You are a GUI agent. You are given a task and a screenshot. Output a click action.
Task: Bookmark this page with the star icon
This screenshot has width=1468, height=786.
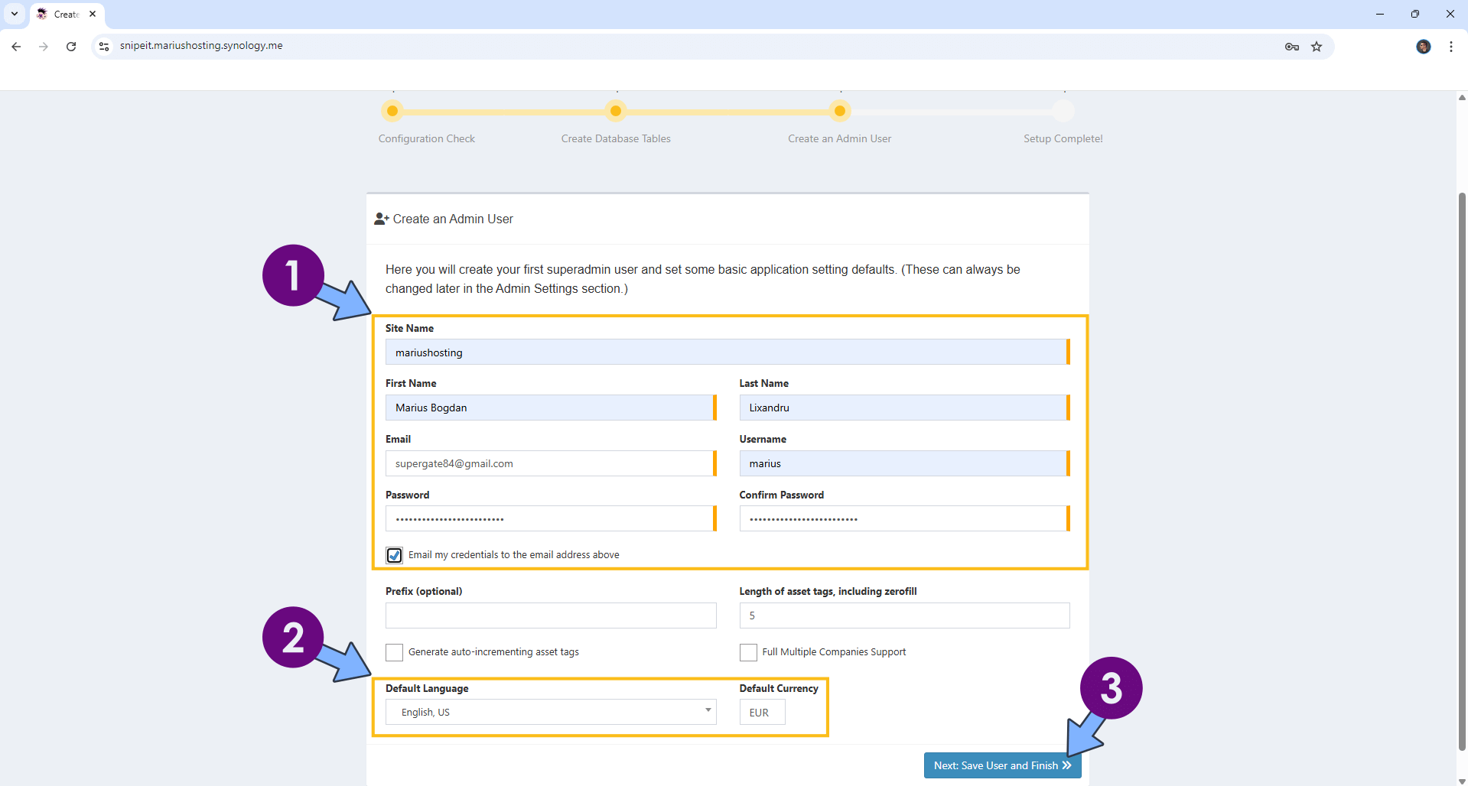(x=1317, y=47)
